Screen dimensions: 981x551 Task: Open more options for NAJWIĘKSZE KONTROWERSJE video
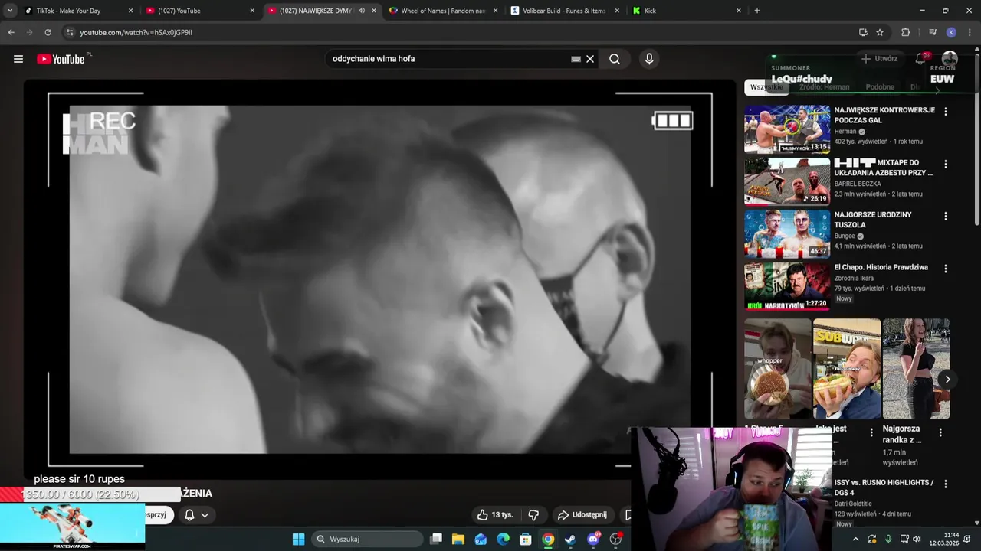coord(945,112)
